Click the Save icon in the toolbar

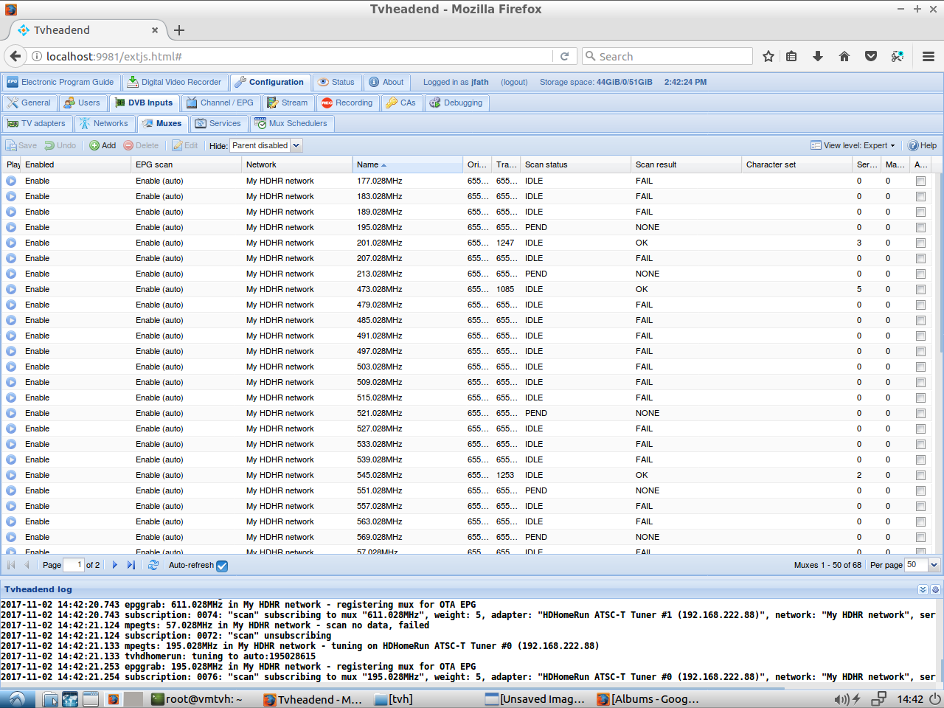point(21,145)
